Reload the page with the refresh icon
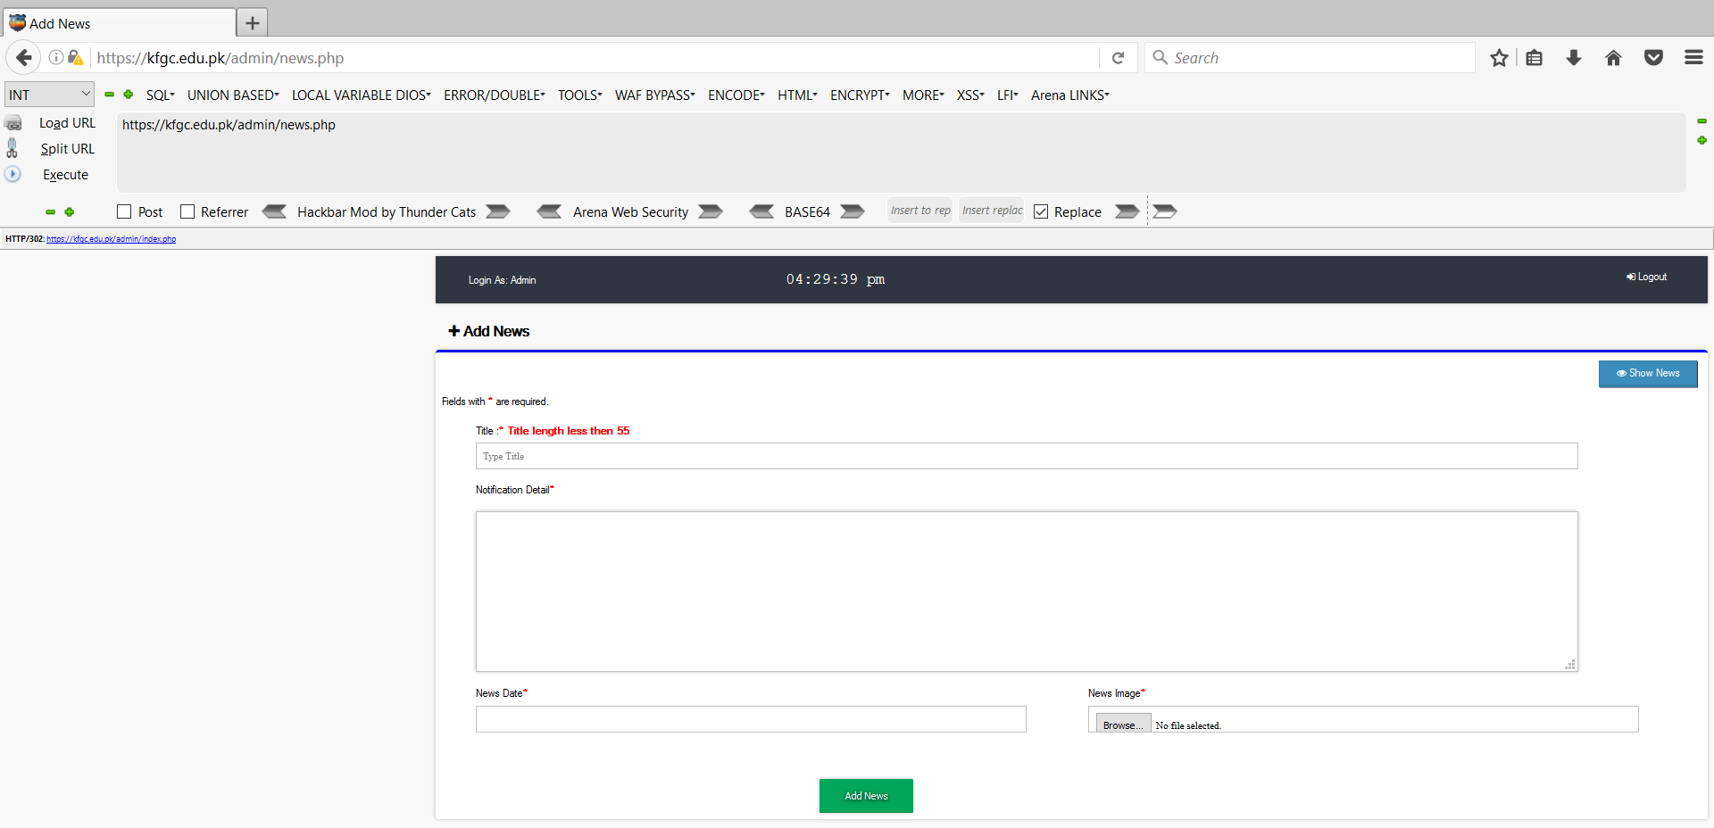 click(x=1118, y=58)
